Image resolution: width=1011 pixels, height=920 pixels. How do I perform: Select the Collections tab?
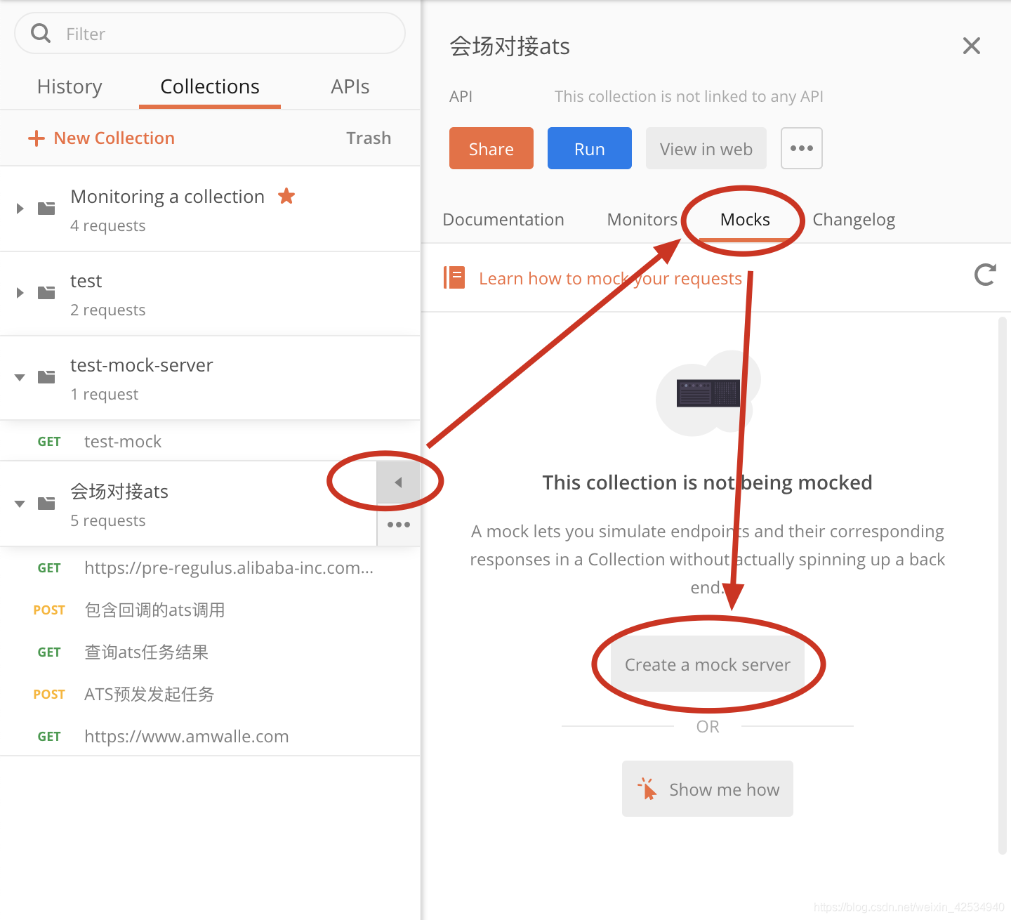210,86
